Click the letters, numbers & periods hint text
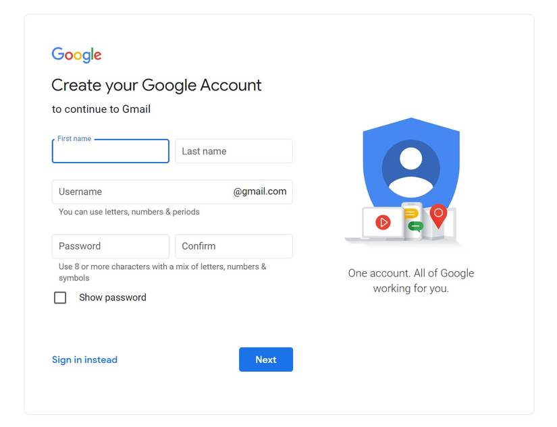 (x=129, y=212)
